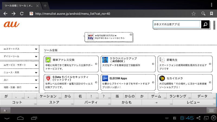This screenshot has width=217, height=122.
Task: Tap the share icon in status bar
Action: [199, 118]
